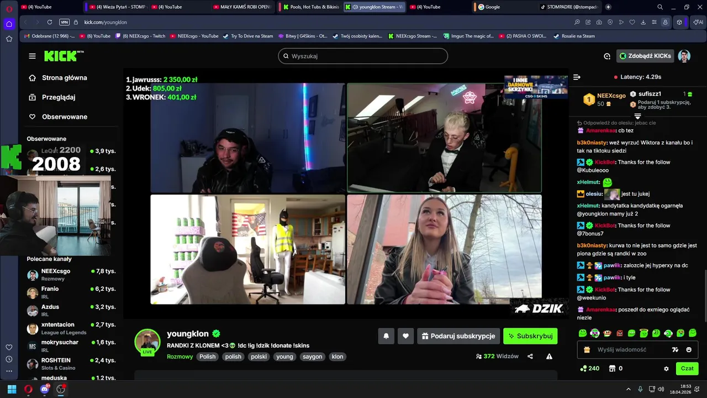Select the young tag
This screenshot has height=398, width=707.
(x=285, y=357)
